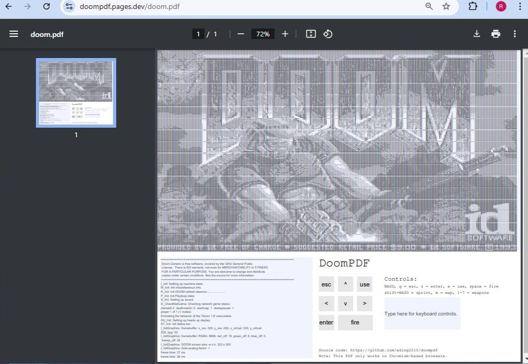
Task: Open the browser extensions puzzle icon
Action: click(x=473, y=6)
